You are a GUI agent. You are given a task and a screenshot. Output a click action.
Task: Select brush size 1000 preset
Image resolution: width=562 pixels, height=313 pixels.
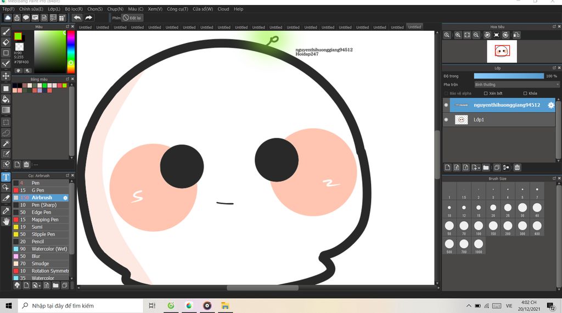479,245
